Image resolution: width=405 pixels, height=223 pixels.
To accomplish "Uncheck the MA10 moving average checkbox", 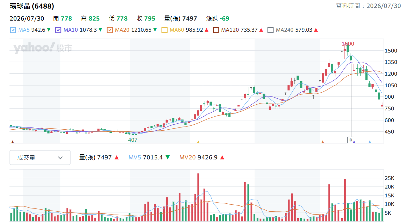I will (x=58, y=30).
